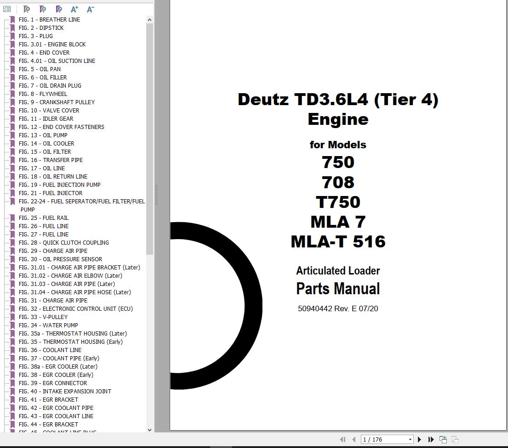Jump to the last page icon
This screenshot has height=448, width=508.
pyautogui.click(x=431, y=439)
